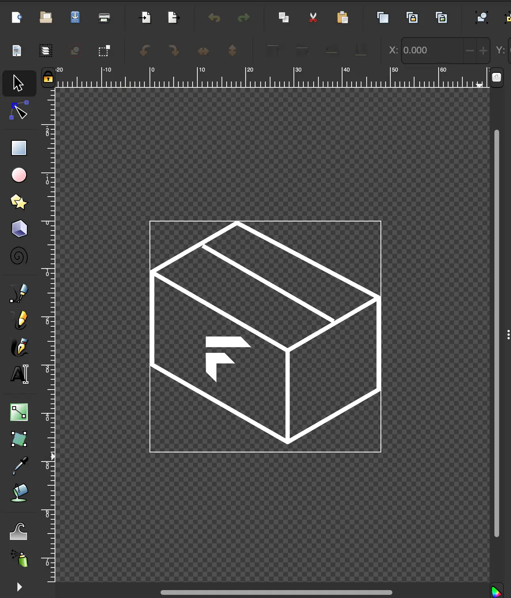The height and width of the screenshot is (598, 511).
Task: Unlink the clone from its original
Action: coord(441,18)
